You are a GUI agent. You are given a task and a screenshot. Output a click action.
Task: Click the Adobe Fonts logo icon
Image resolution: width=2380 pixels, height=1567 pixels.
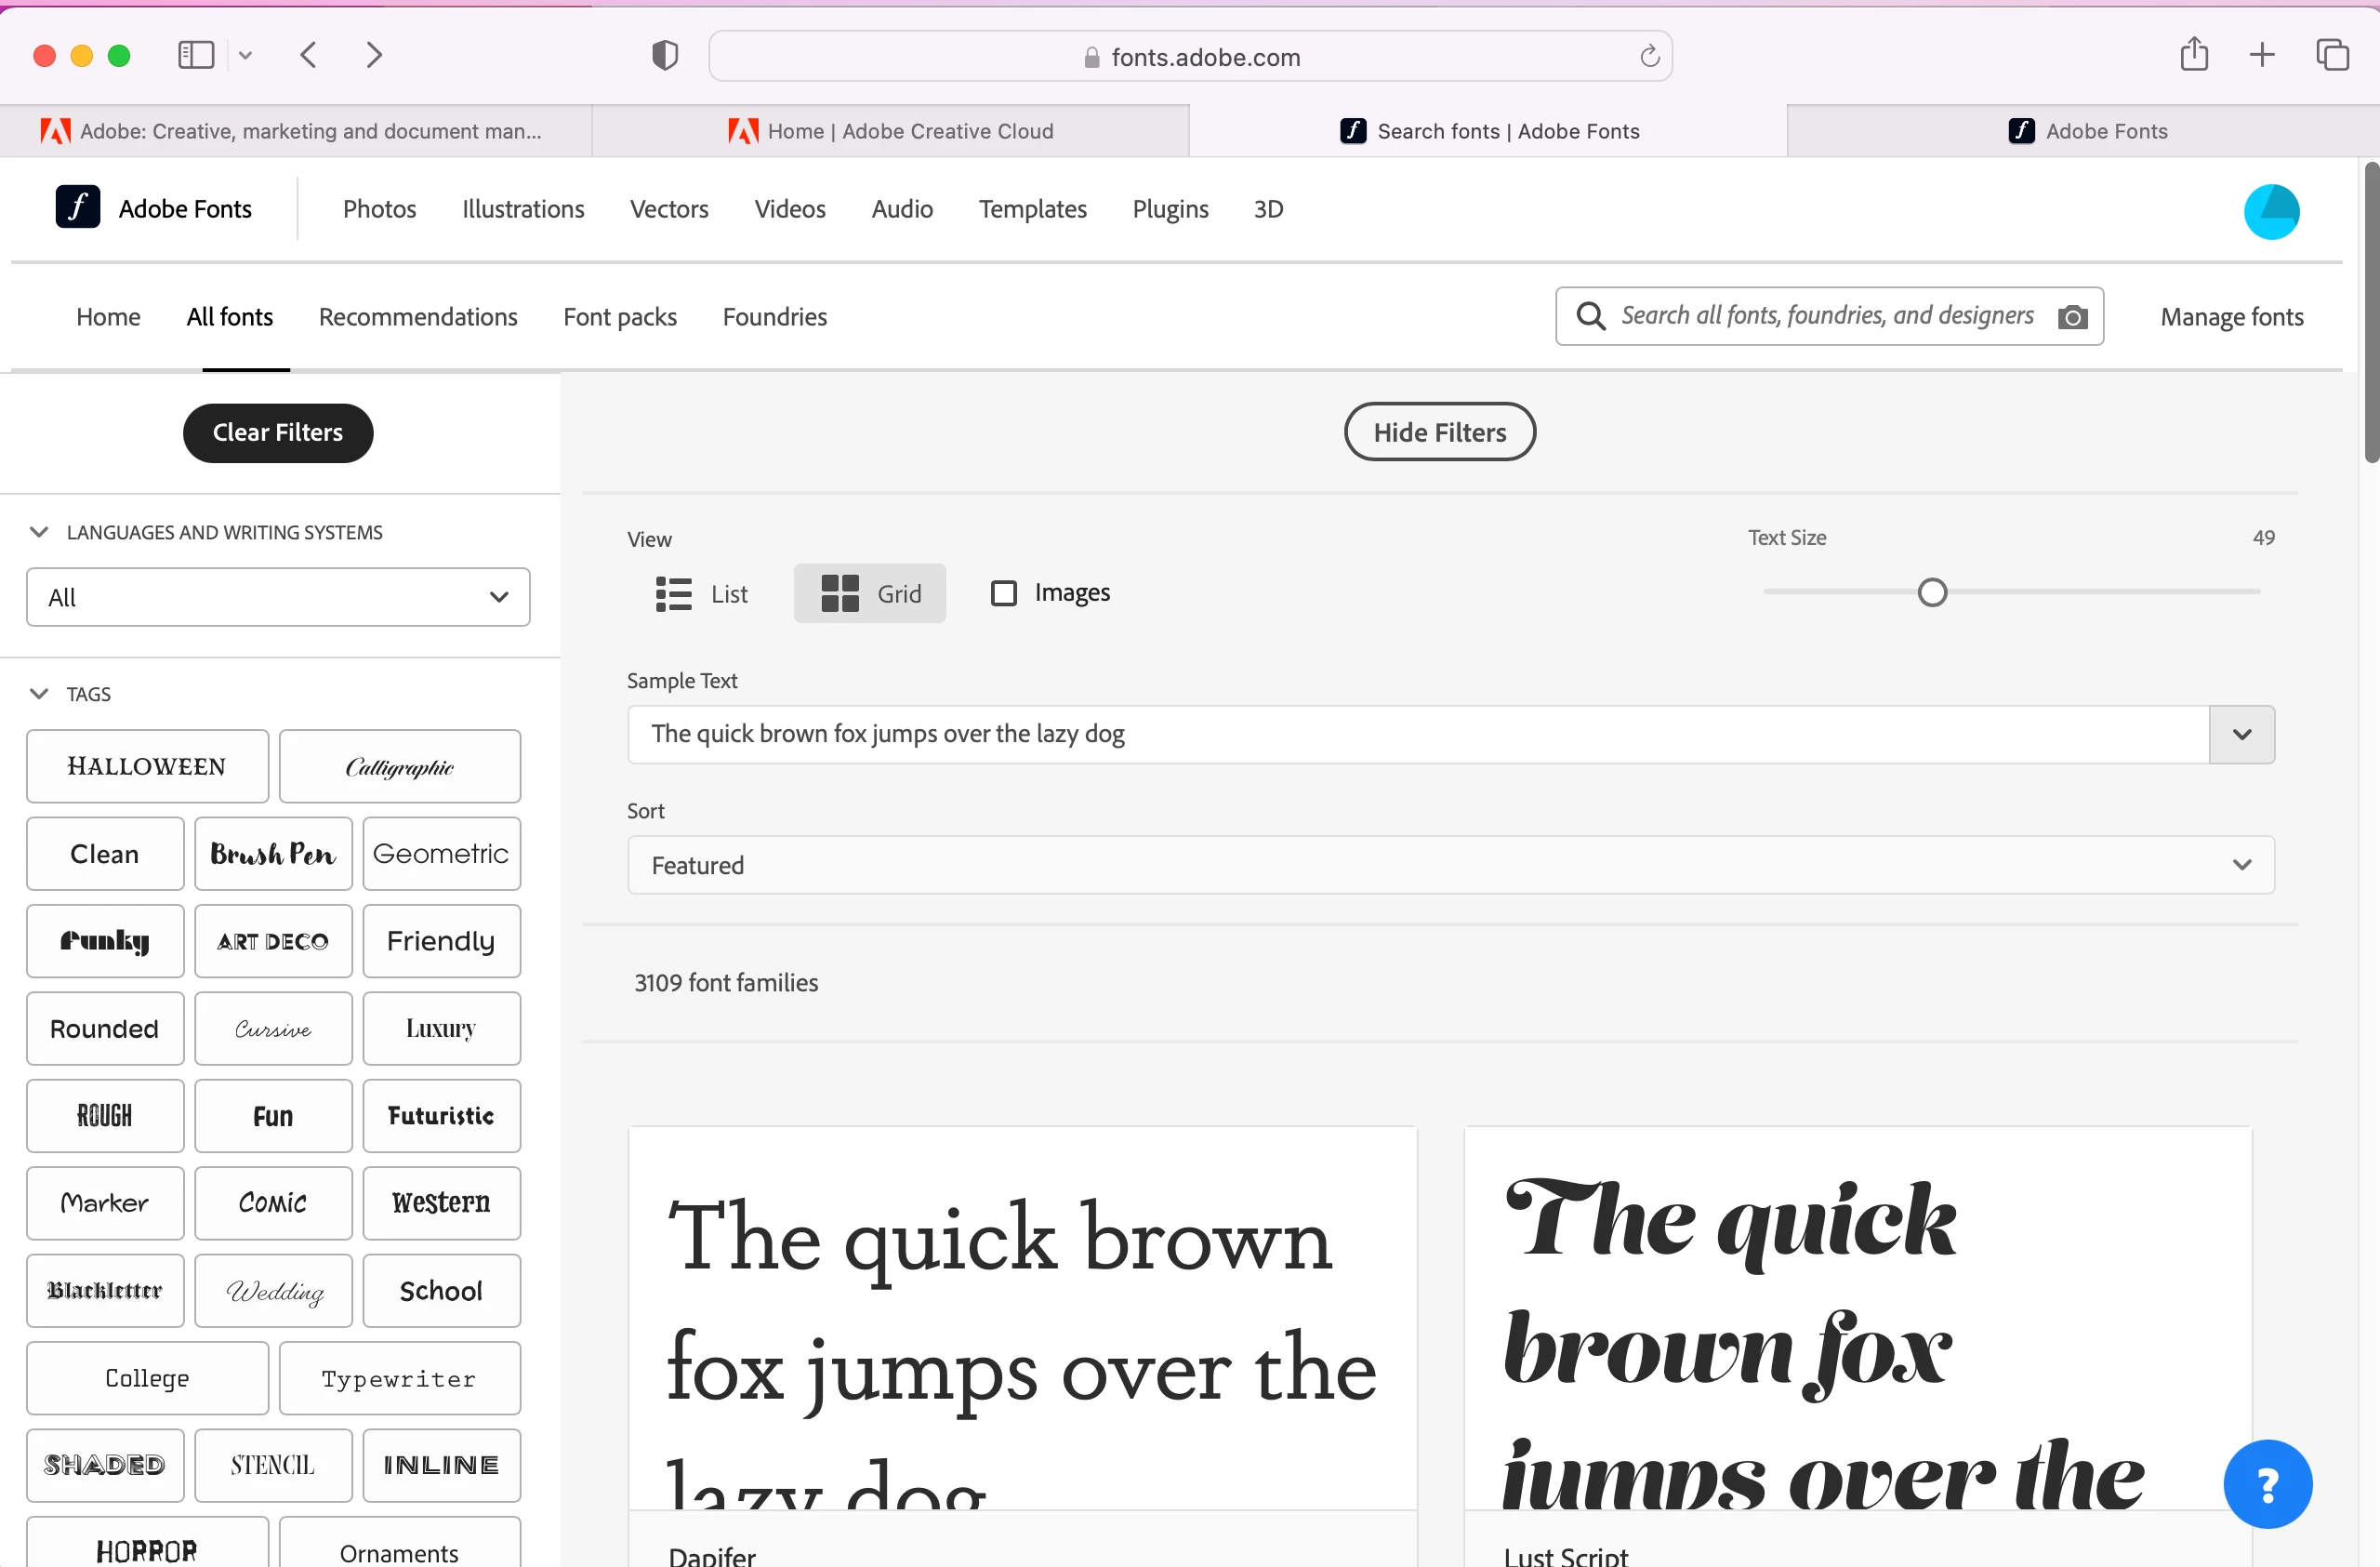point(78,208)
